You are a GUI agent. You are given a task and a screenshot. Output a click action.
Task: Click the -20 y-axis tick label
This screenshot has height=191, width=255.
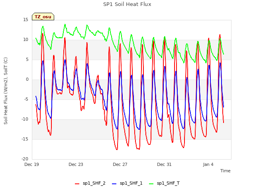[25, 159]
